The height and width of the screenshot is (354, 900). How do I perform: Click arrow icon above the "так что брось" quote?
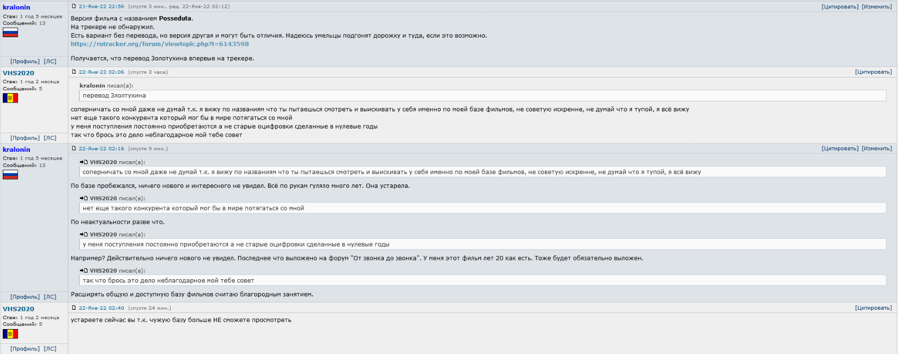[83, 271]
